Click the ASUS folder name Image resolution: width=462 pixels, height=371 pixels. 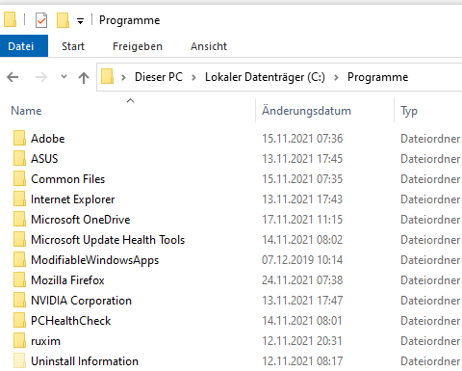tap(44, 159)
